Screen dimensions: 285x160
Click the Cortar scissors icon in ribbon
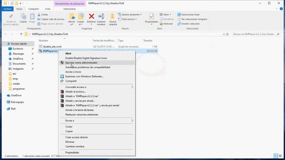(x=39, y=15)
